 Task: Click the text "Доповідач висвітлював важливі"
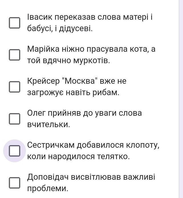(91, 177)
